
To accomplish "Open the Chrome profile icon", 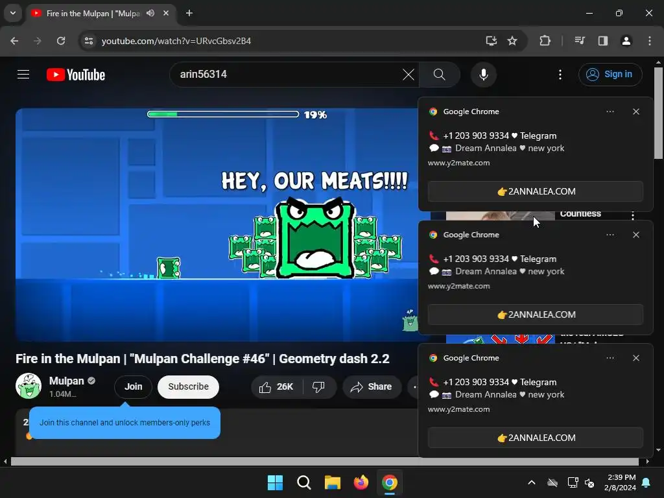I will [626, 41].
